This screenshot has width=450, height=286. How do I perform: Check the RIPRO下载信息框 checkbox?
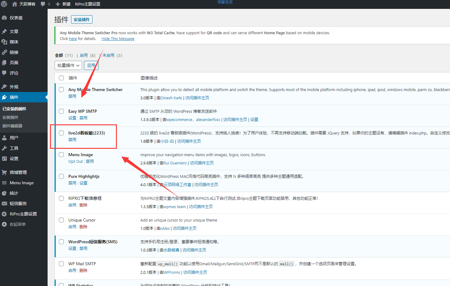pyautogui.click(x=61, y=198)
